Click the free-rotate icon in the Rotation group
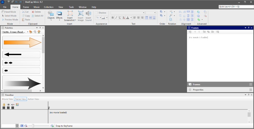This screenshot has width=254, height=129. [171, 20]
